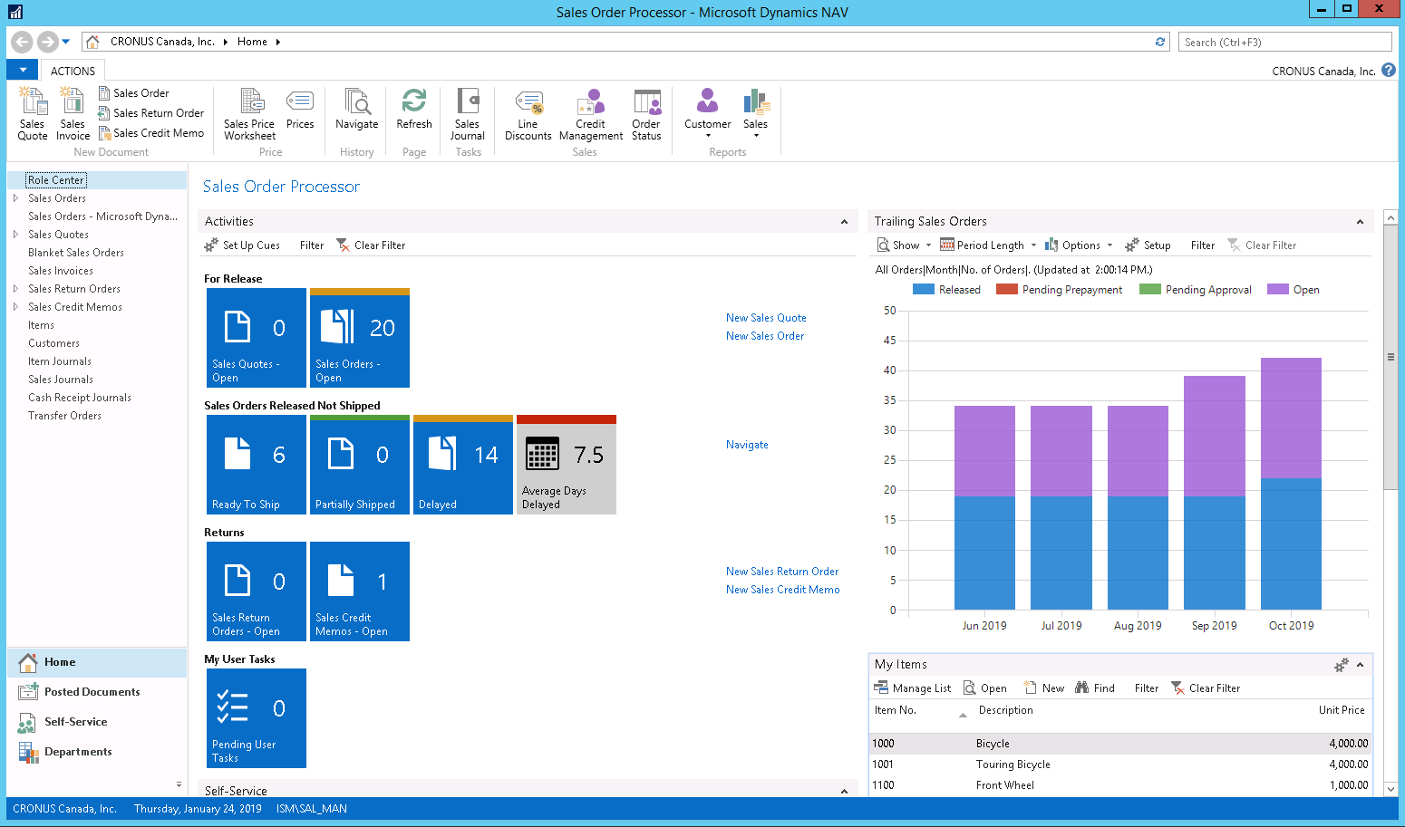
Task: Expand the Sales Credit Memos node
Action: click(15, 306)
